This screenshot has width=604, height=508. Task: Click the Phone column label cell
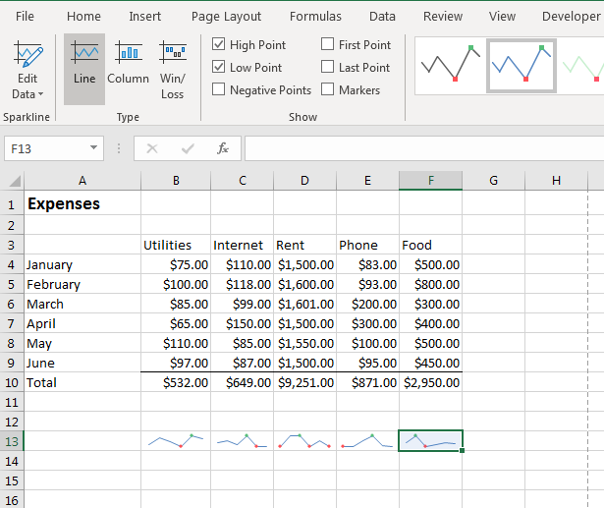tap(367, 245)
